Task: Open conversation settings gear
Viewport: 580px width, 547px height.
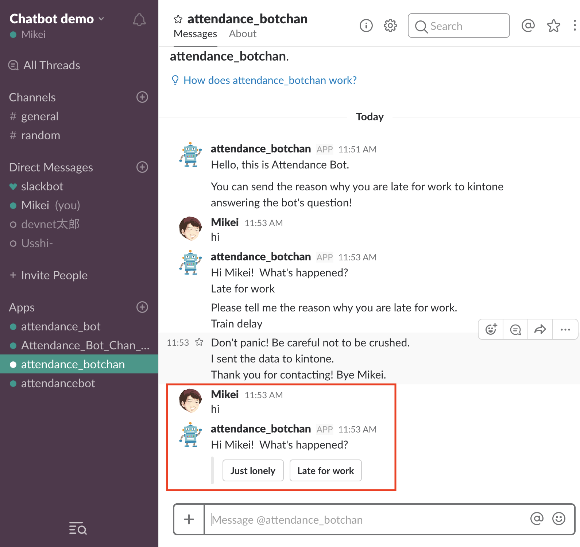Action: coord(390,26)
